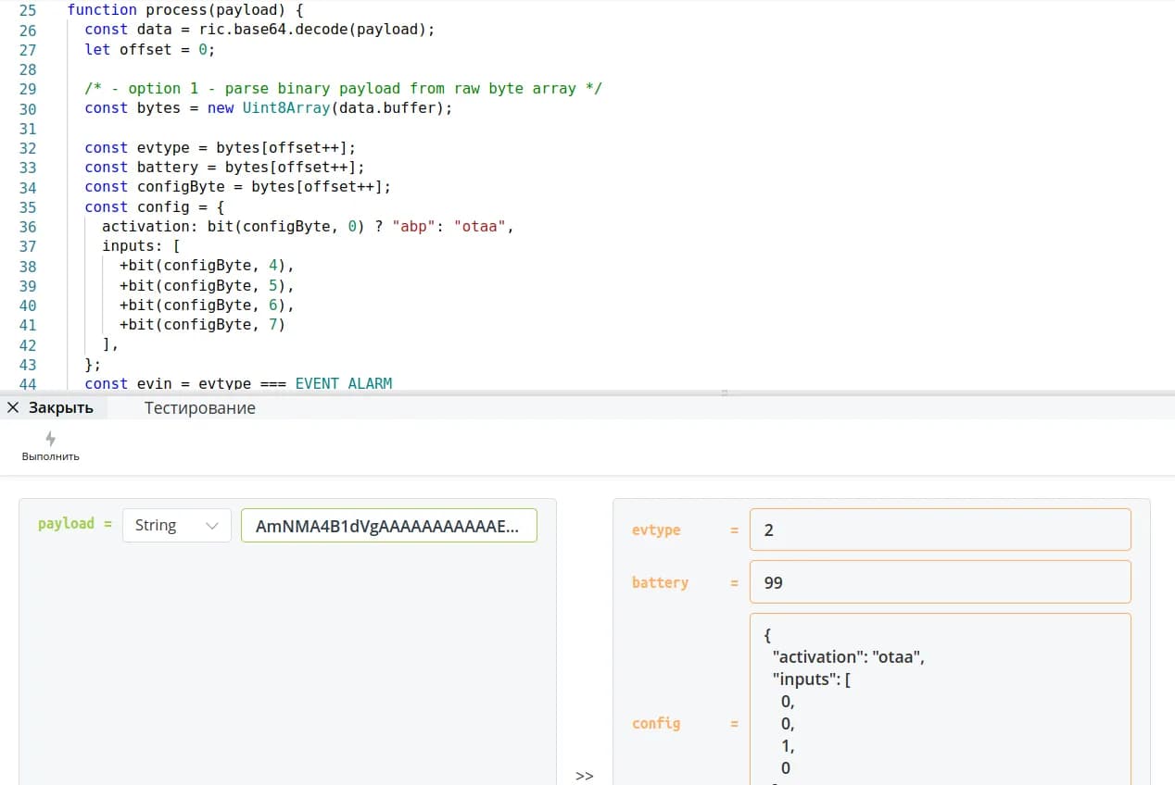
Task: Click the orange config label
Action: (656, 723)
